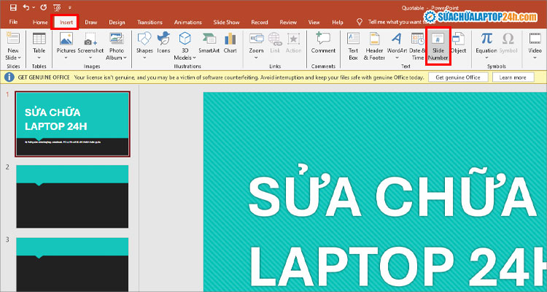Click the Action icon

click(293, 39)
